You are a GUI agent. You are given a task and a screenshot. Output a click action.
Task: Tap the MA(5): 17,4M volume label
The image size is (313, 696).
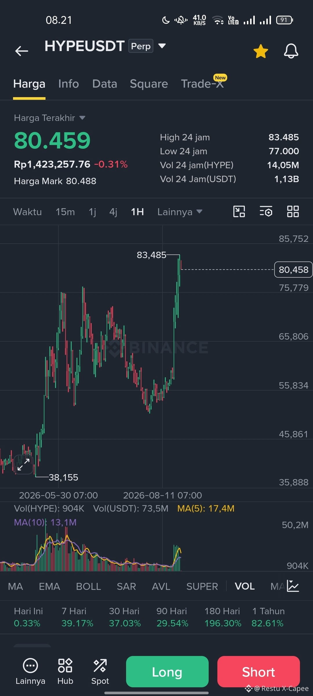(x=206, y=508)
